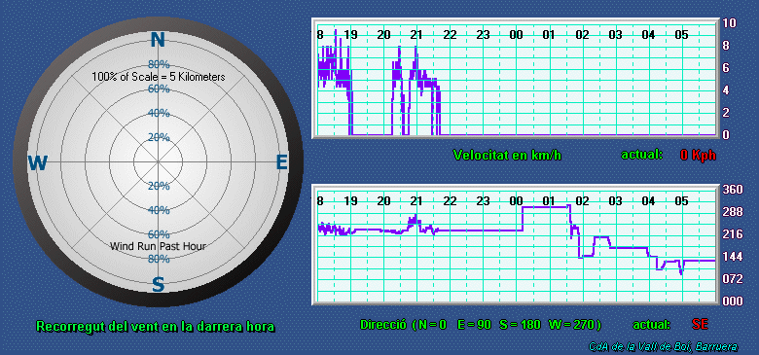The width and height of the screenshot is (759, 355).
Task: Click the 'Wind Run Past Hour' label
Action: 158,246
